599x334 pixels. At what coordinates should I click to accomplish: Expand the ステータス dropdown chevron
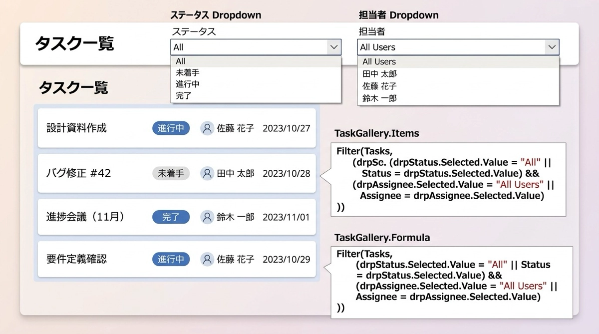(333, 47)
